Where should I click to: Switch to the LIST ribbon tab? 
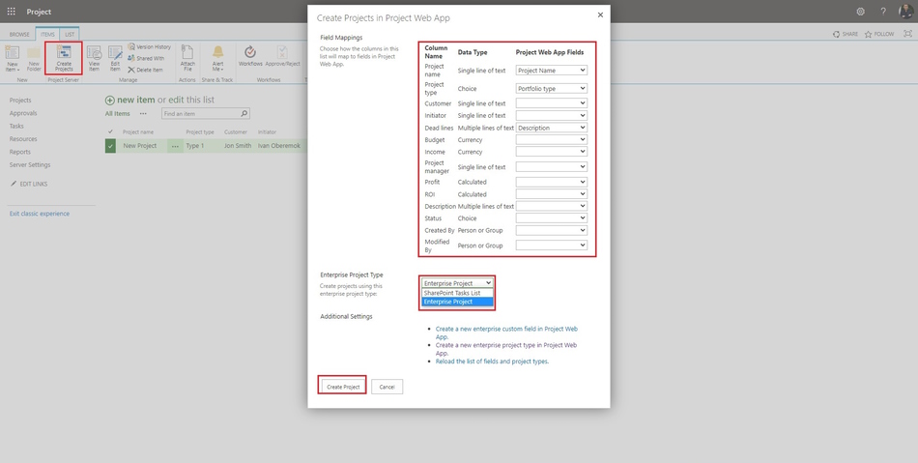70,35
